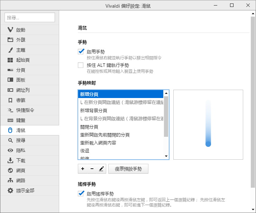Open the 外觀 settings section
Screen dimensions: 256x213
coord(30,40)
